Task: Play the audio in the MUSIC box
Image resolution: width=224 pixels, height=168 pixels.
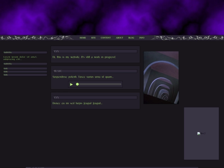Action: click(x=71, y=85)
